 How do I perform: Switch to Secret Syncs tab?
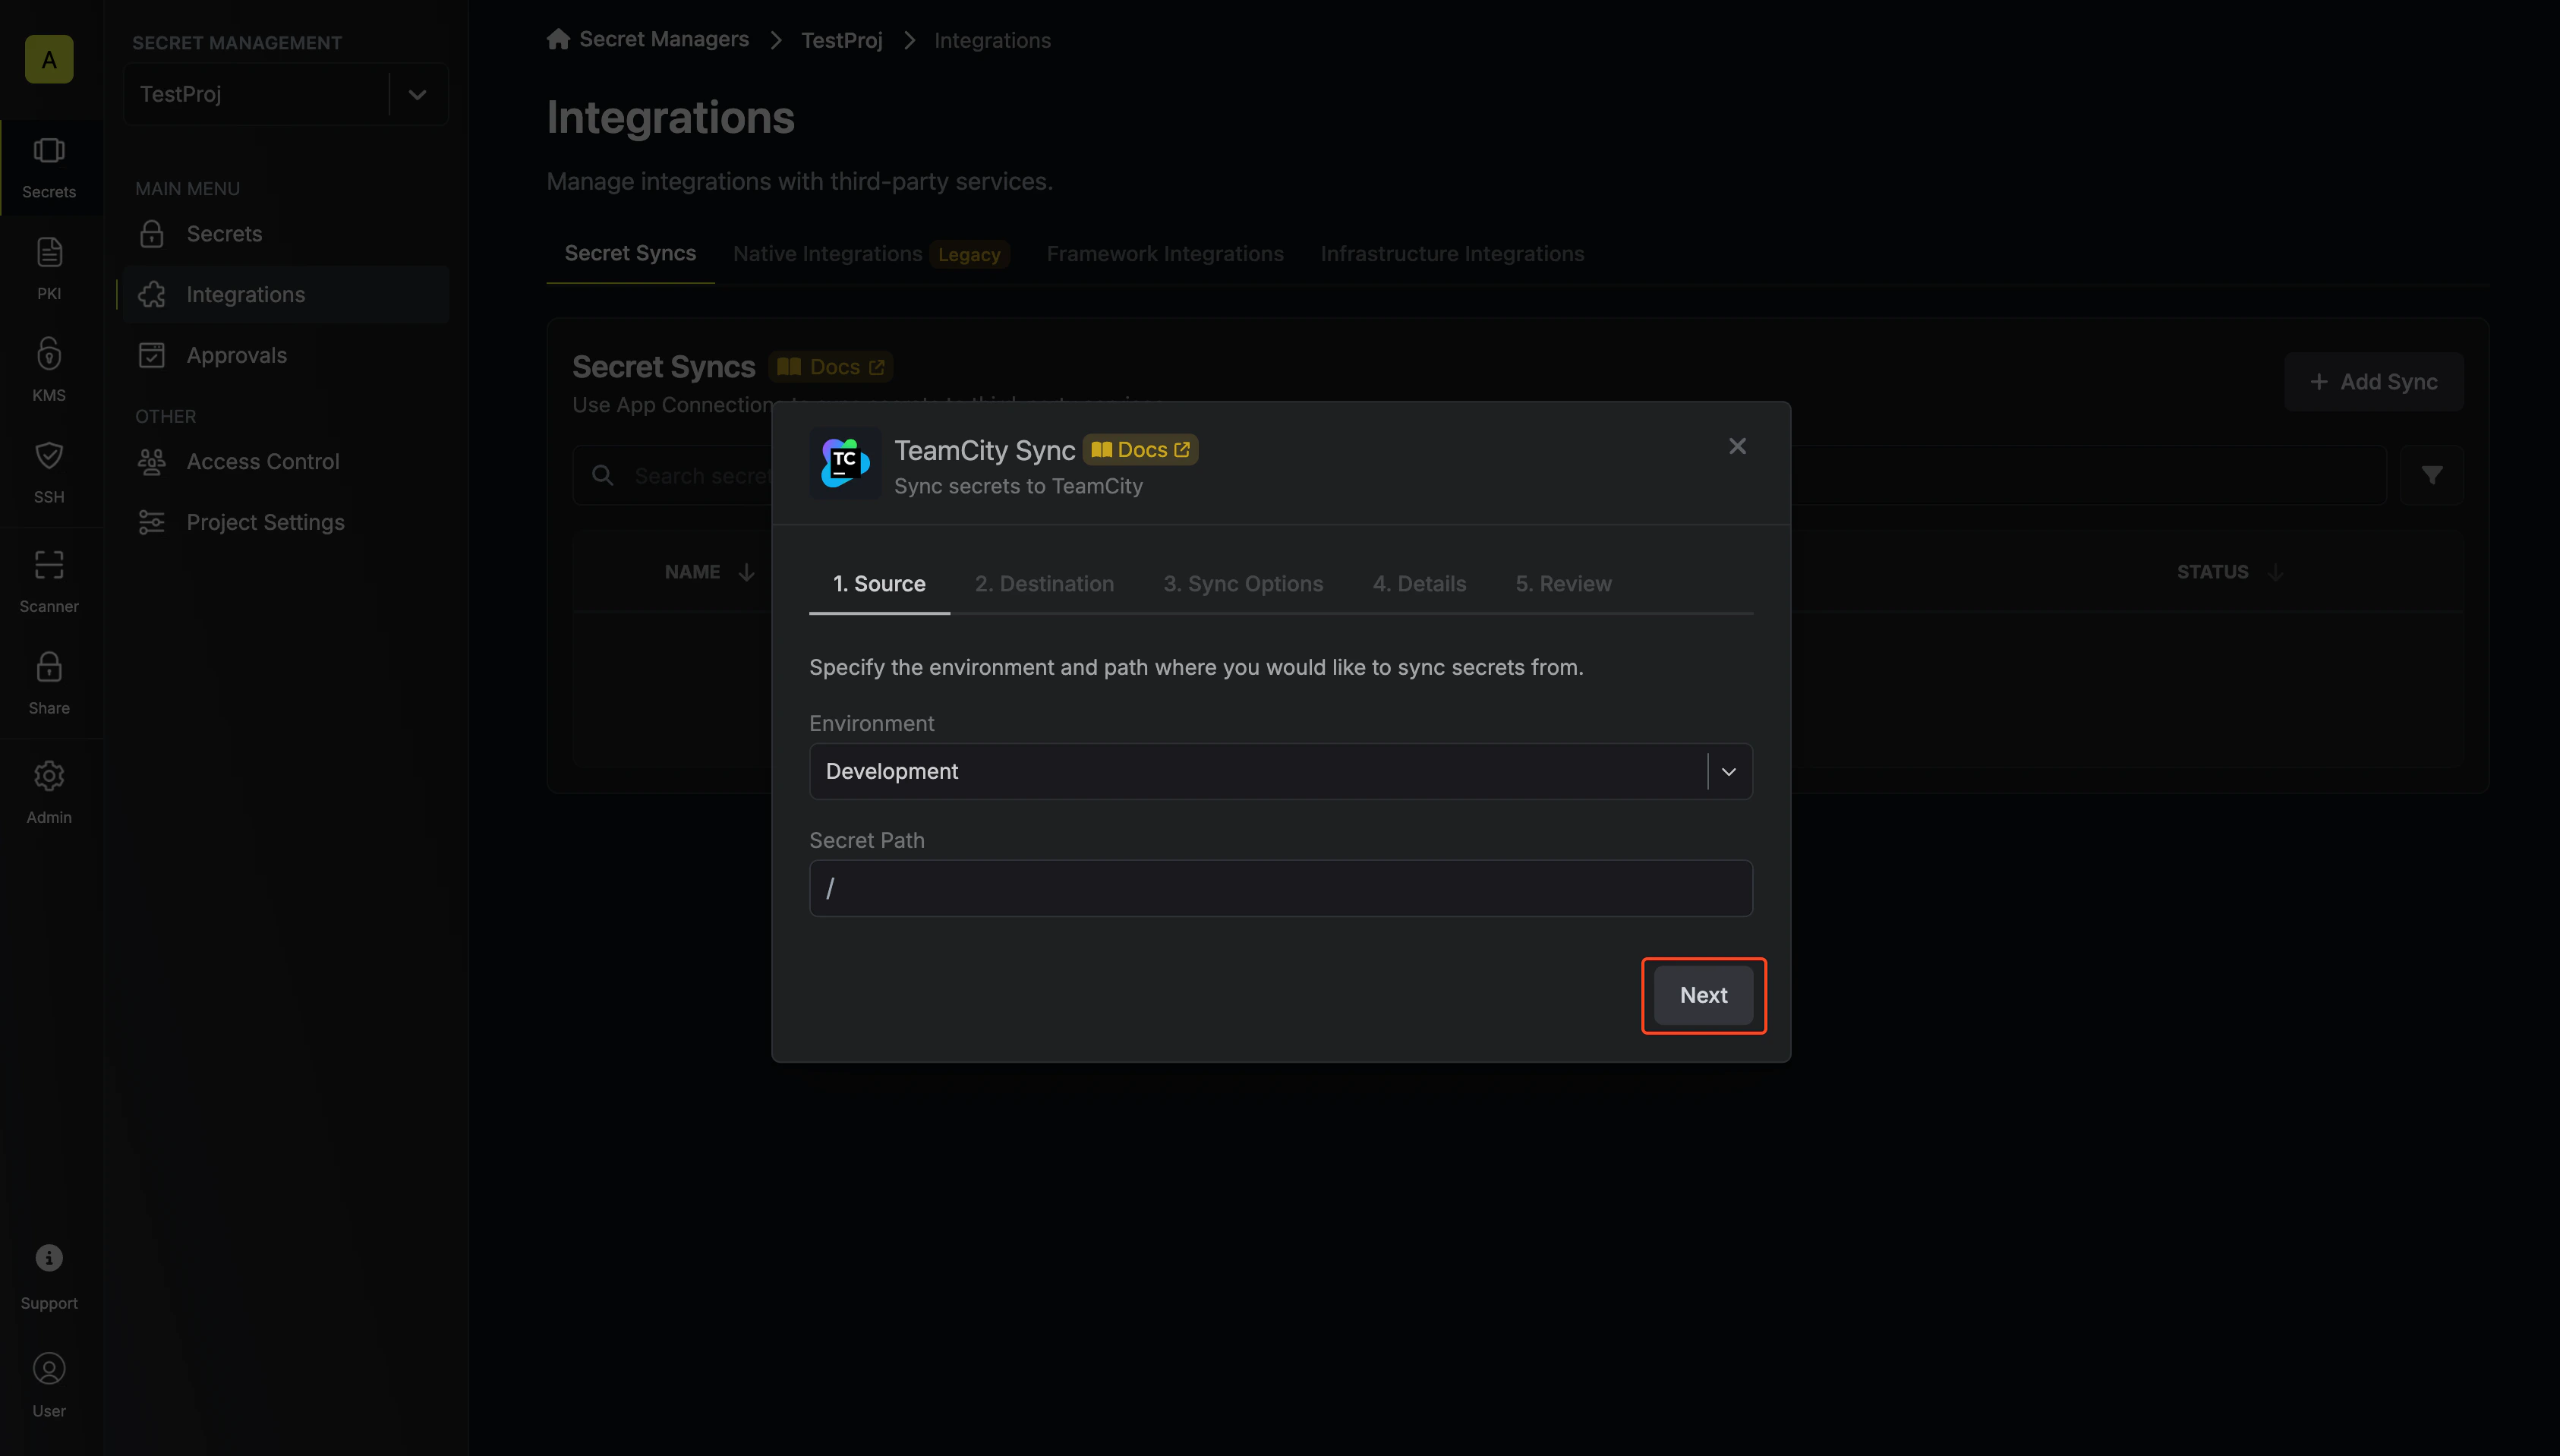[x=630, y=253]
